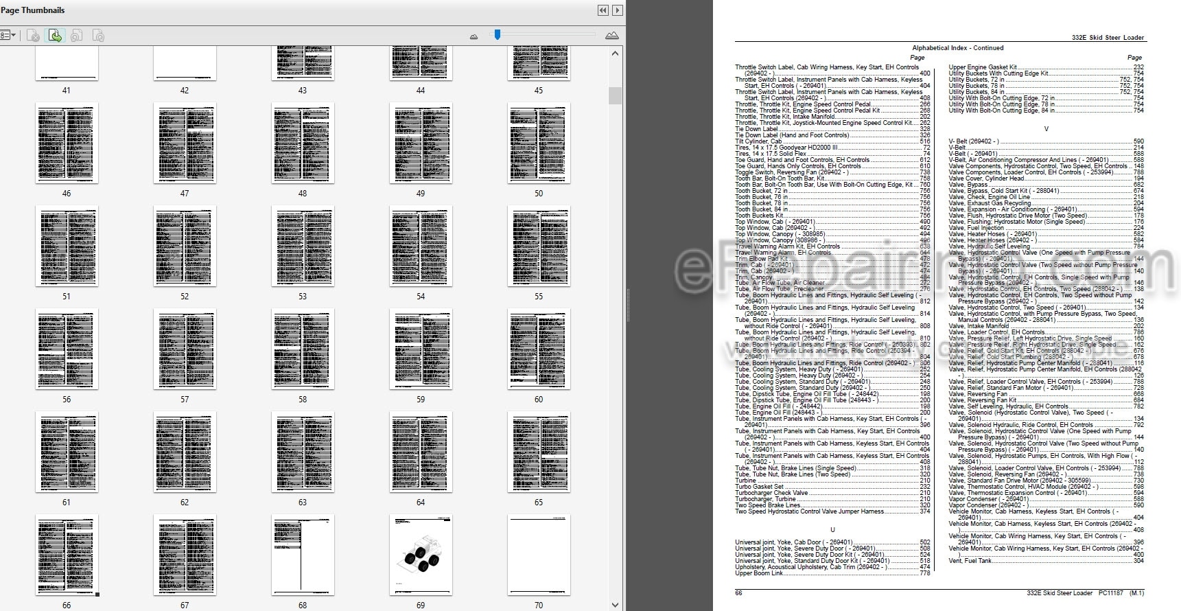Click the rotate clockwise icon
The image size is (1181, 611).
[x=98, y=36]
